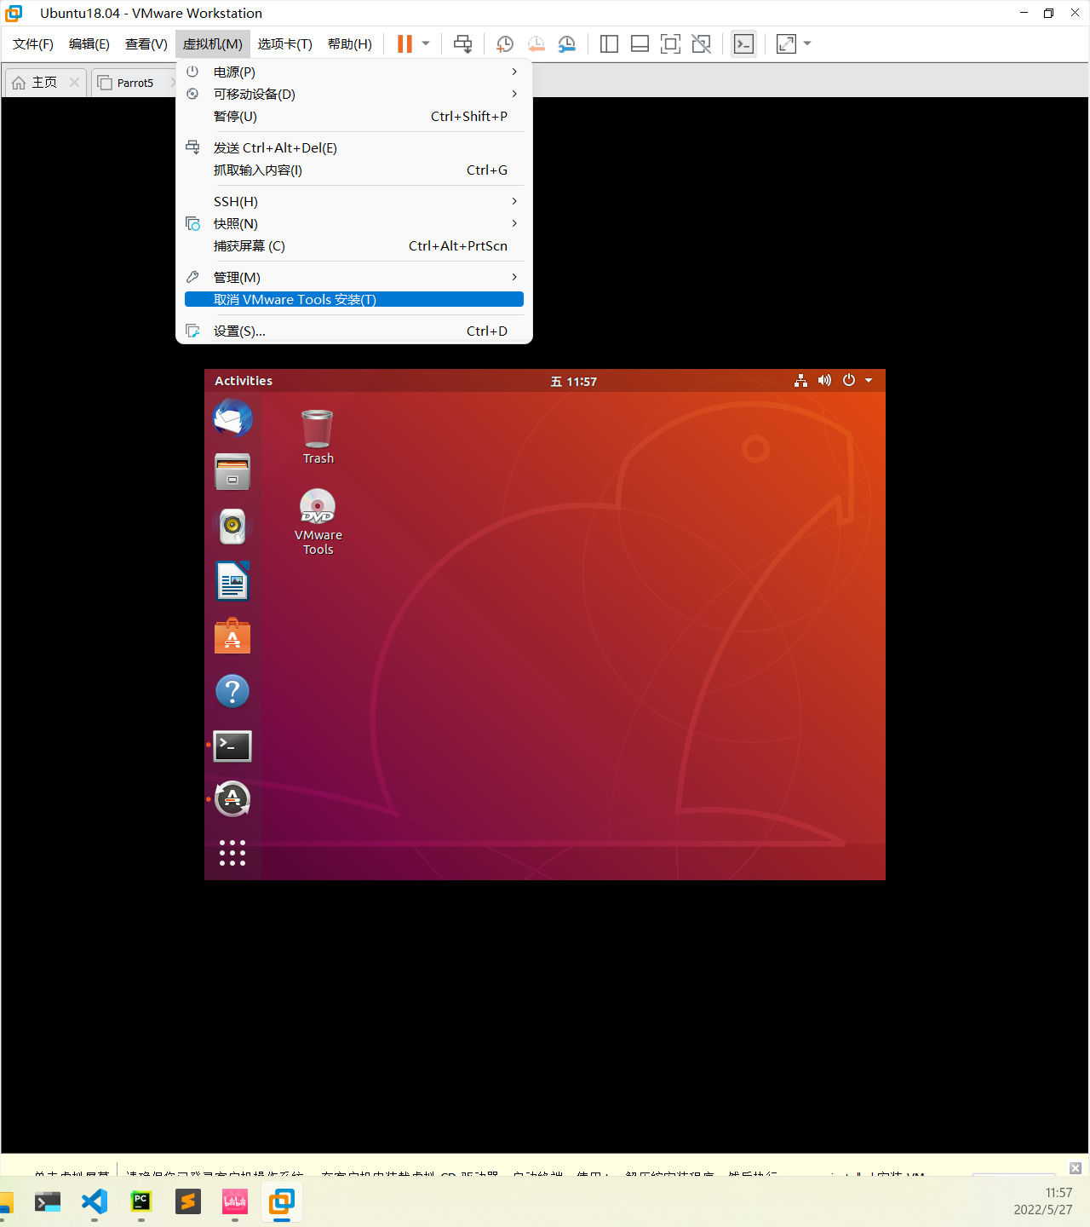This screenshot has width=1090, height=1227.
Task: Open LibreOffice Writer dock icon
Action: click(232, 581)
